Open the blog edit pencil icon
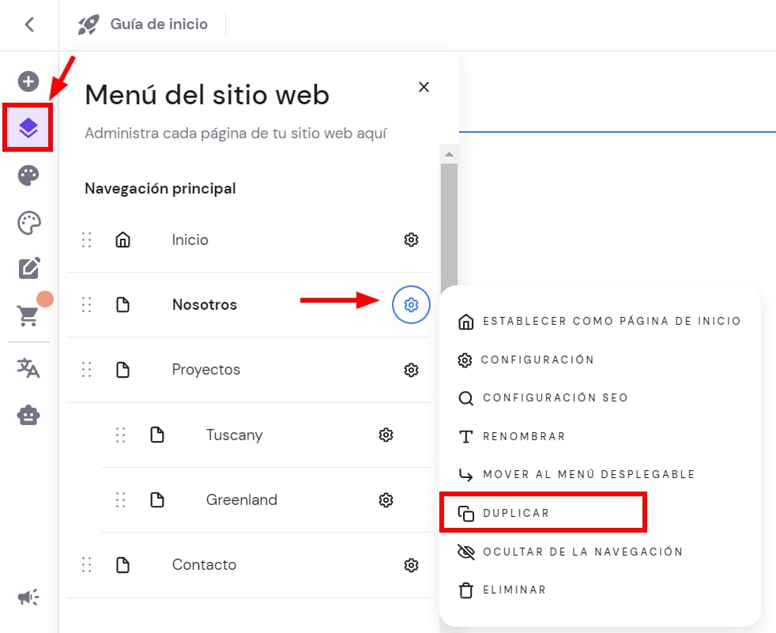The height and width of the screenshot is (633, 776). tap(28, 269)
